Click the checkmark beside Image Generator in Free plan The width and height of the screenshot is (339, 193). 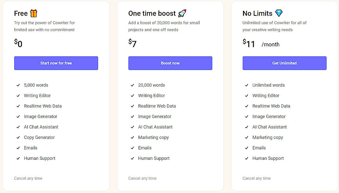tap(18, 116)
